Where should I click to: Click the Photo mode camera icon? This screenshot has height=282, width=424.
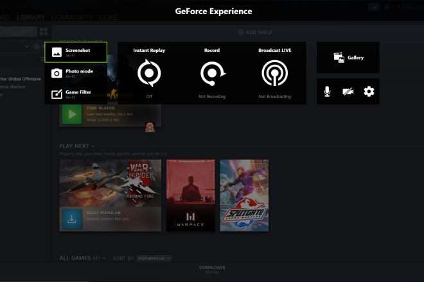click(x=57, y=73)
